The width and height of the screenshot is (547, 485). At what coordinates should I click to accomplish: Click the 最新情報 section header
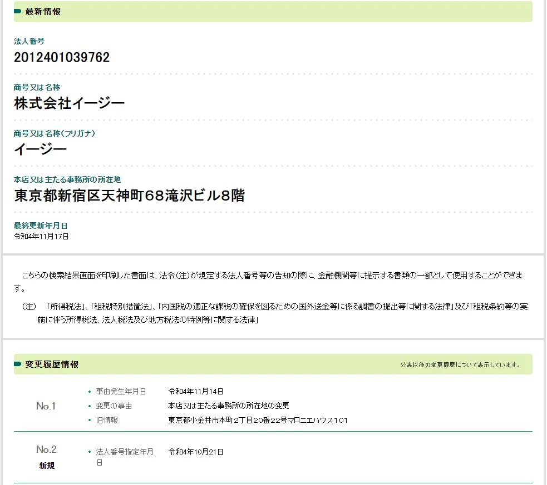click(x=43, y=12)
